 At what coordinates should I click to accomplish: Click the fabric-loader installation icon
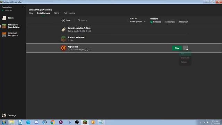pyautogui.click(x=63, y=30)
